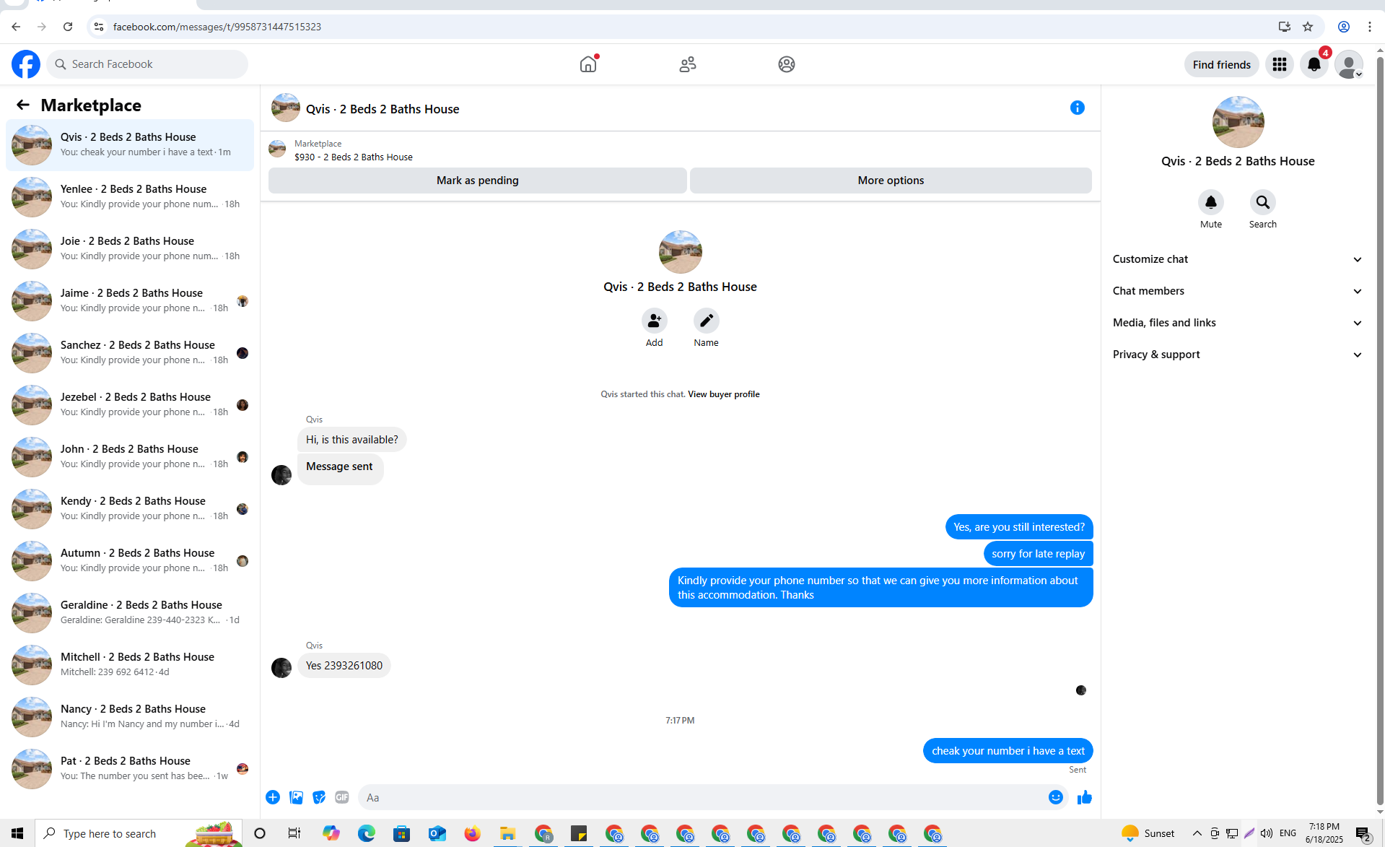The image size is (1385, 847).
Task: Open the Groups icon in top navigation
Action: click(787, 64)
